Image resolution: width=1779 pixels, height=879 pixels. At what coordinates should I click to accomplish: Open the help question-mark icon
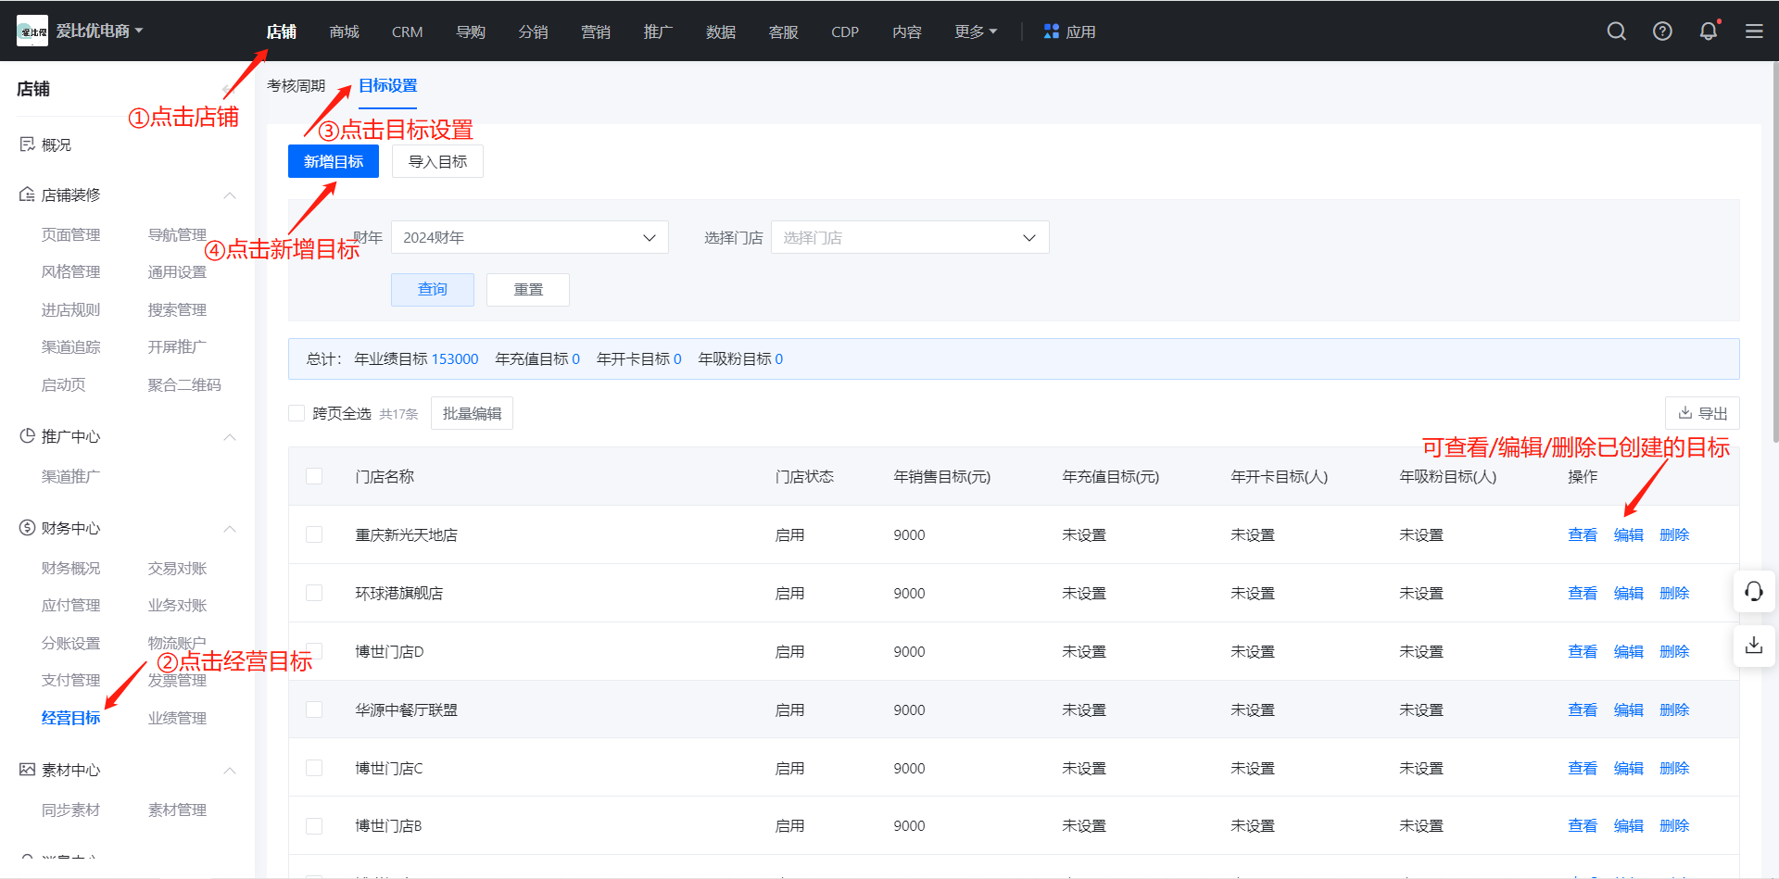point(1663,31)
